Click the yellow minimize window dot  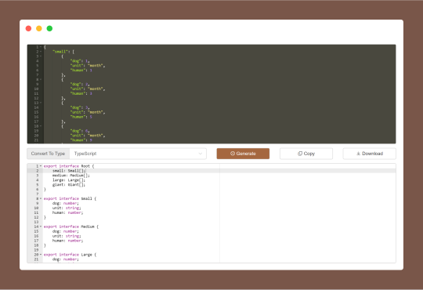click(x=39, y=28)
